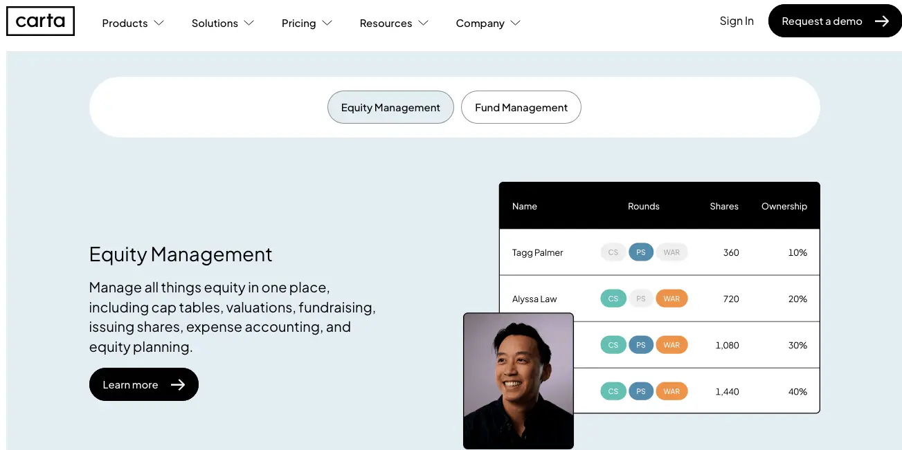Click the 10% ownership value
The height and width of the screenshot is (450, 902).
click(797, 252)
